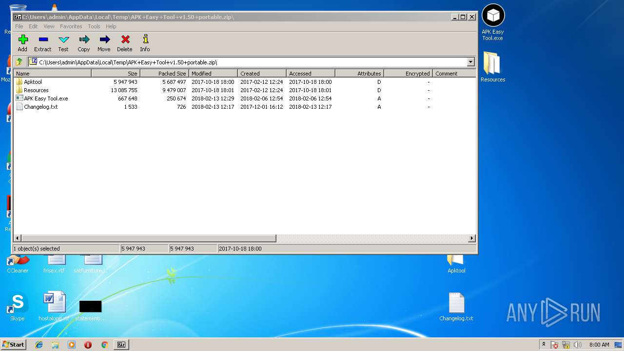Viewport: 624px width, 351px height.
Task: Click modified date 2018-02-13 12:29
Action: [213, 98]
